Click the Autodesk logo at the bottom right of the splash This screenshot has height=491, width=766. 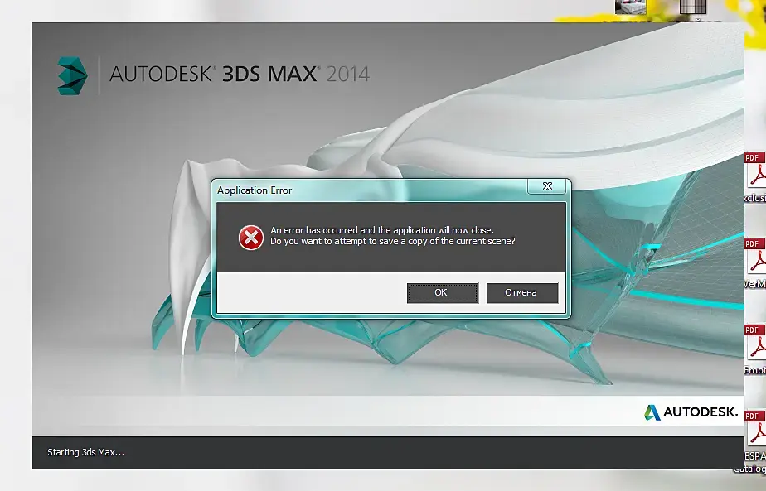tap(691, 412)
